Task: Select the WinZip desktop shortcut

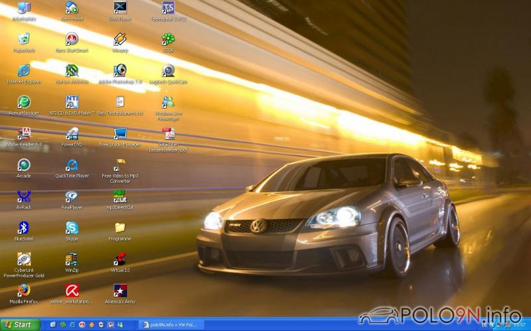Action: pos(72,260)
